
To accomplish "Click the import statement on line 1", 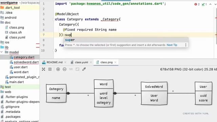I will [x=111, y=4].
